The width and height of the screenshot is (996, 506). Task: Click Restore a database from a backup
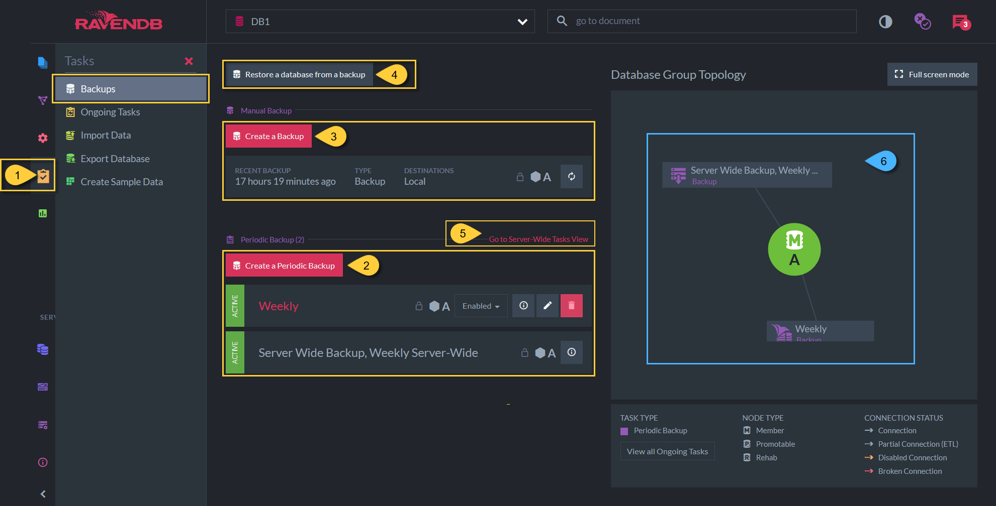tap(299, 74)
